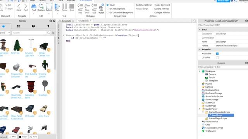Collapse the Behavior properties section
The width and height of the screenshot is (248, 139).
(x=200, y=49)
